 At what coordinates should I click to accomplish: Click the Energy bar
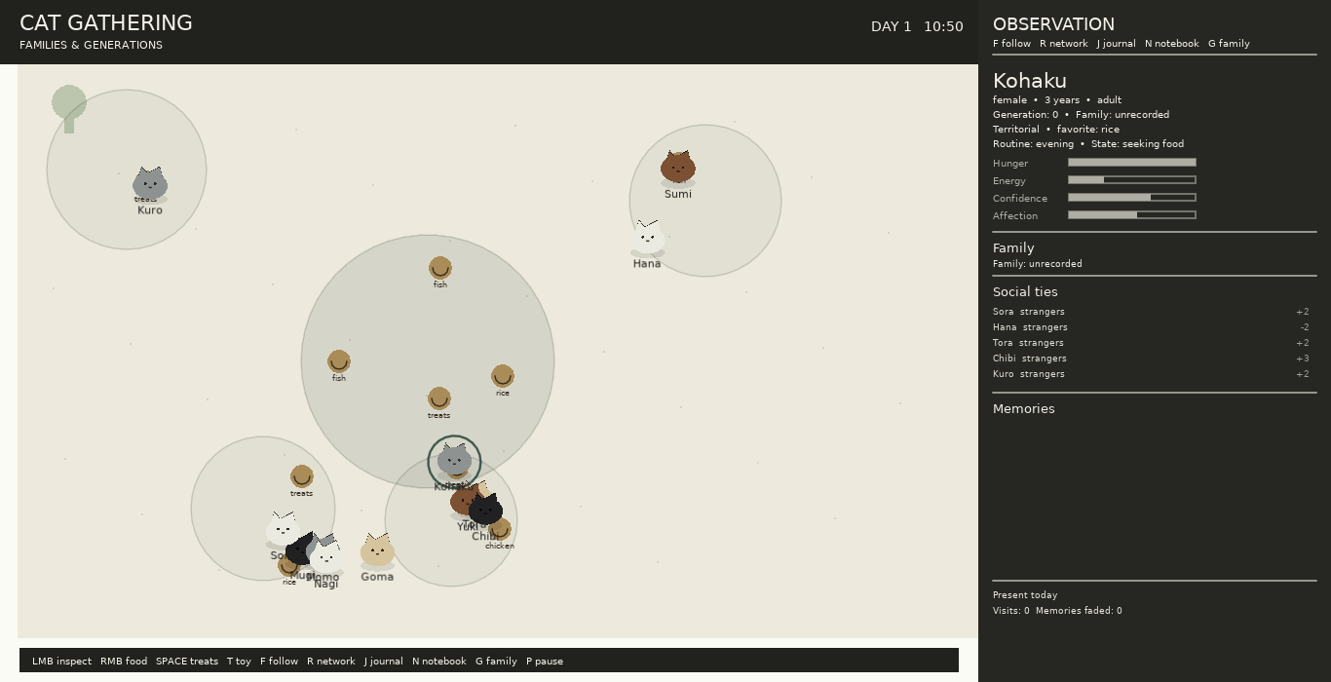[1132, 180]
